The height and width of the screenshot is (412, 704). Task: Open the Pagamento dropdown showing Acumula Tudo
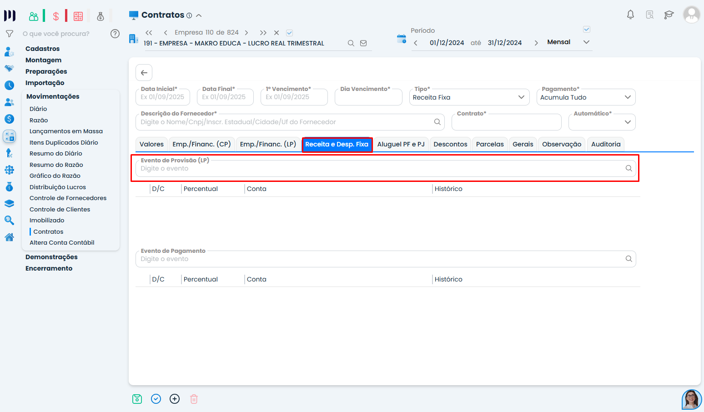pos(585,97)
